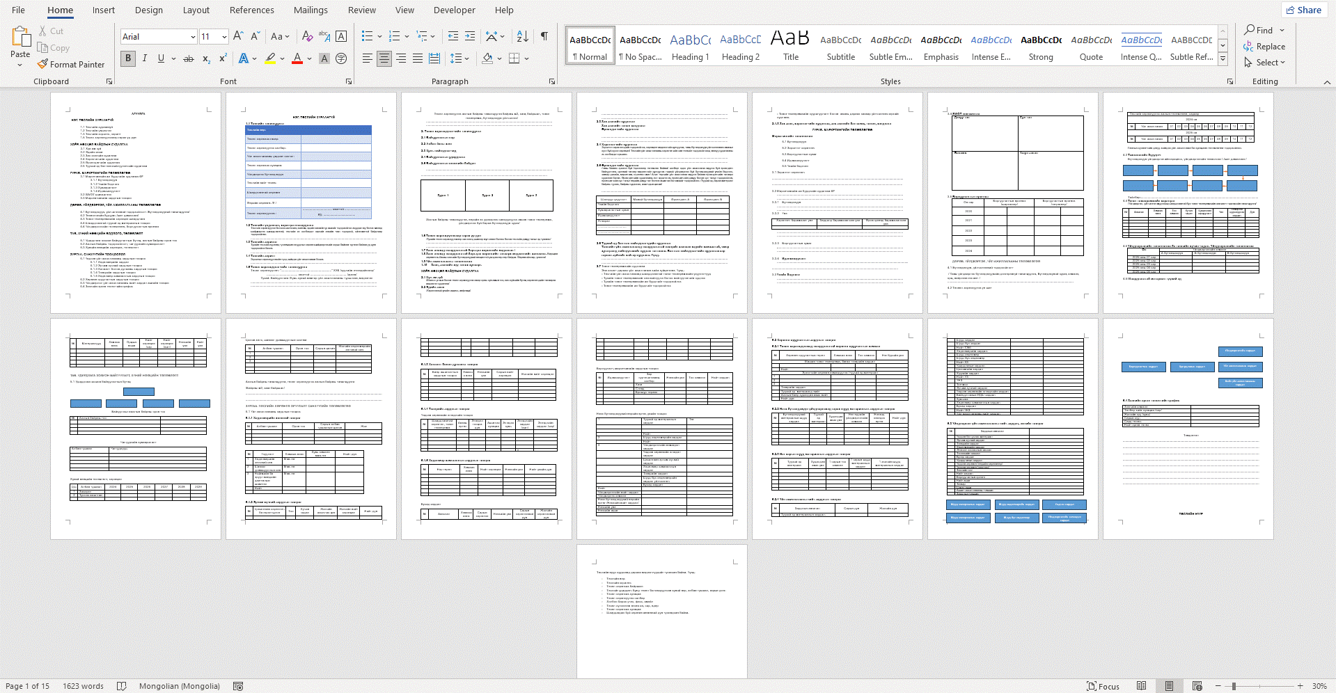The height and width of the screenshot is (693, 1336).
Task: Open the font name dropdown
Action: tap(193, 37)
